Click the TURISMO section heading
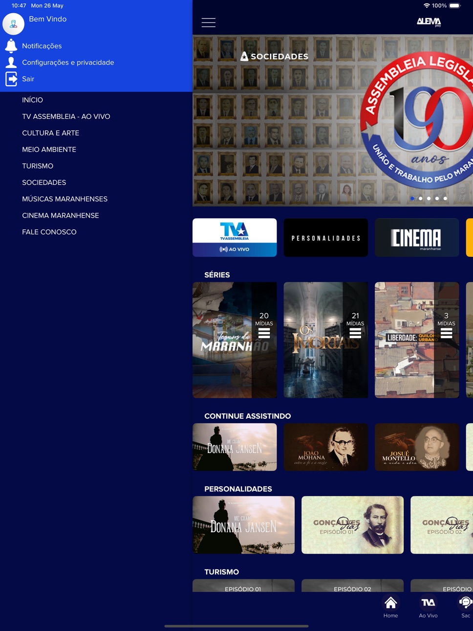 (x=221, y=572)
